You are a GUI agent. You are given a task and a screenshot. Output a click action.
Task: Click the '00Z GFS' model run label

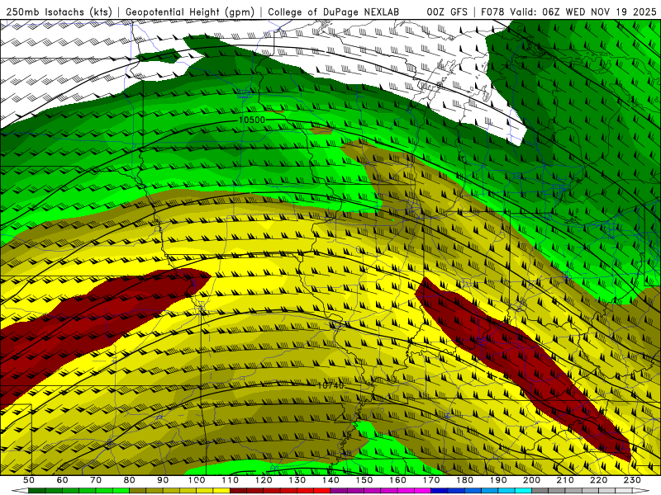click(447, 12)
